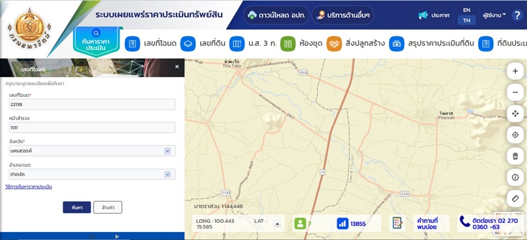This screenshot has width=527, height=240.
Task: Click the ล้างค่า reset button
Action: (108, 207)
